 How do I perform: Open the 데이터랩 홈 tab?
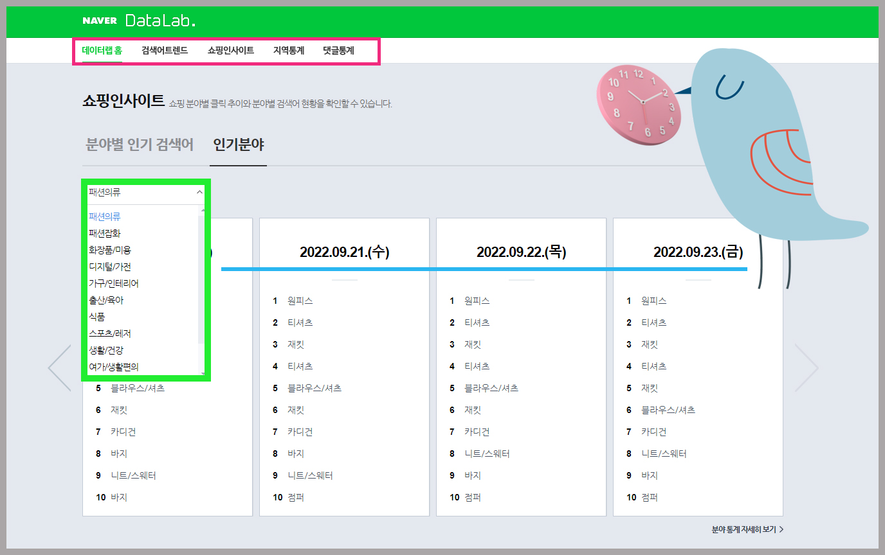tap(102, 50)
